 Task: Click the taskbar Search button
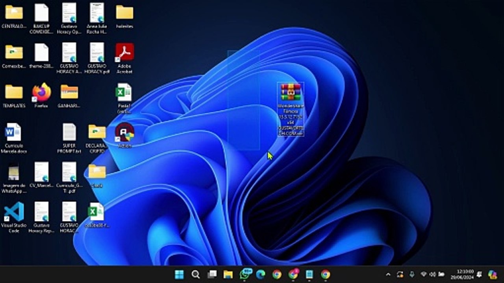196,274
